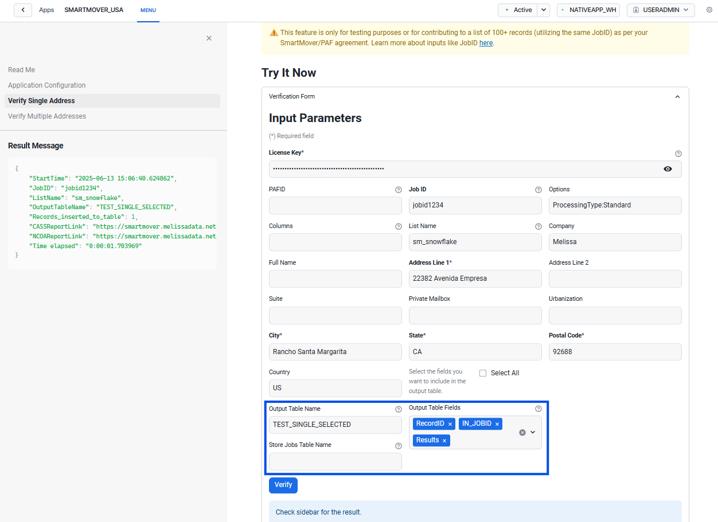Click the "JobID" line in Result Message
Viewport: 718px width, 522px height.
pyautogui.click(x=65, y=188)
